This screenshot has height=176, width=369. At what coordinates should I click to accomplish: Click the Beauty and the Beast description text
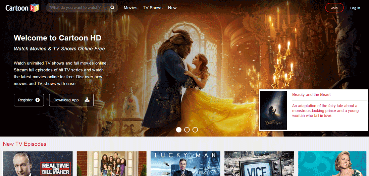(x=325, y=110)
